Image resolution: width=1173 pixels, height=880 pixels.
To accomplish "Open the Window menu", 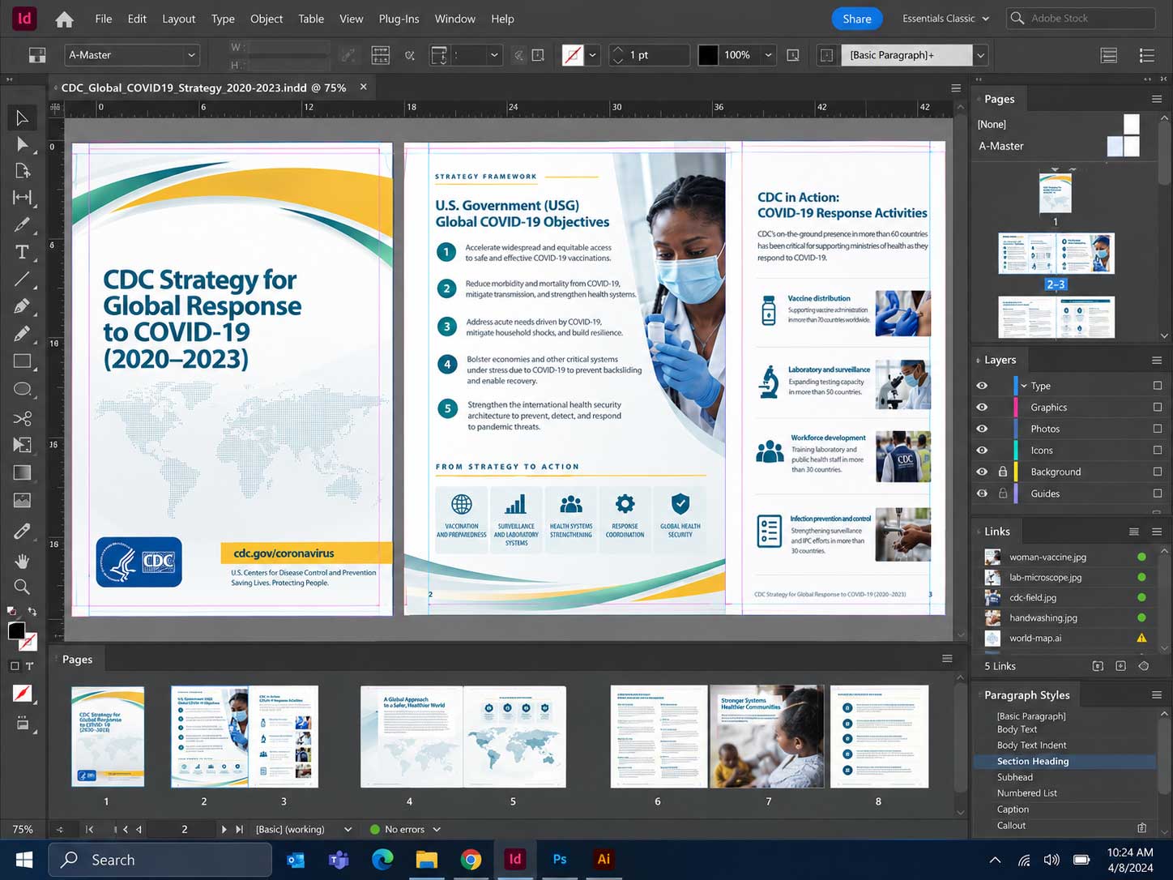I will click(x=454, y=19).
